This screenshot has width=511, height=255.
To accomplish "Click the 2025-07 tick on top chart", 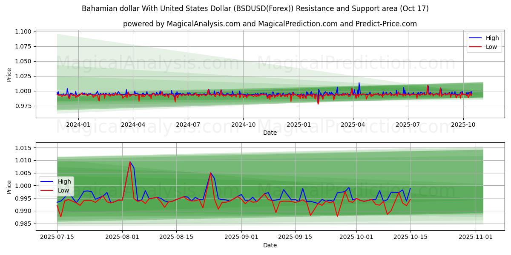I will [x=408, y=125].
